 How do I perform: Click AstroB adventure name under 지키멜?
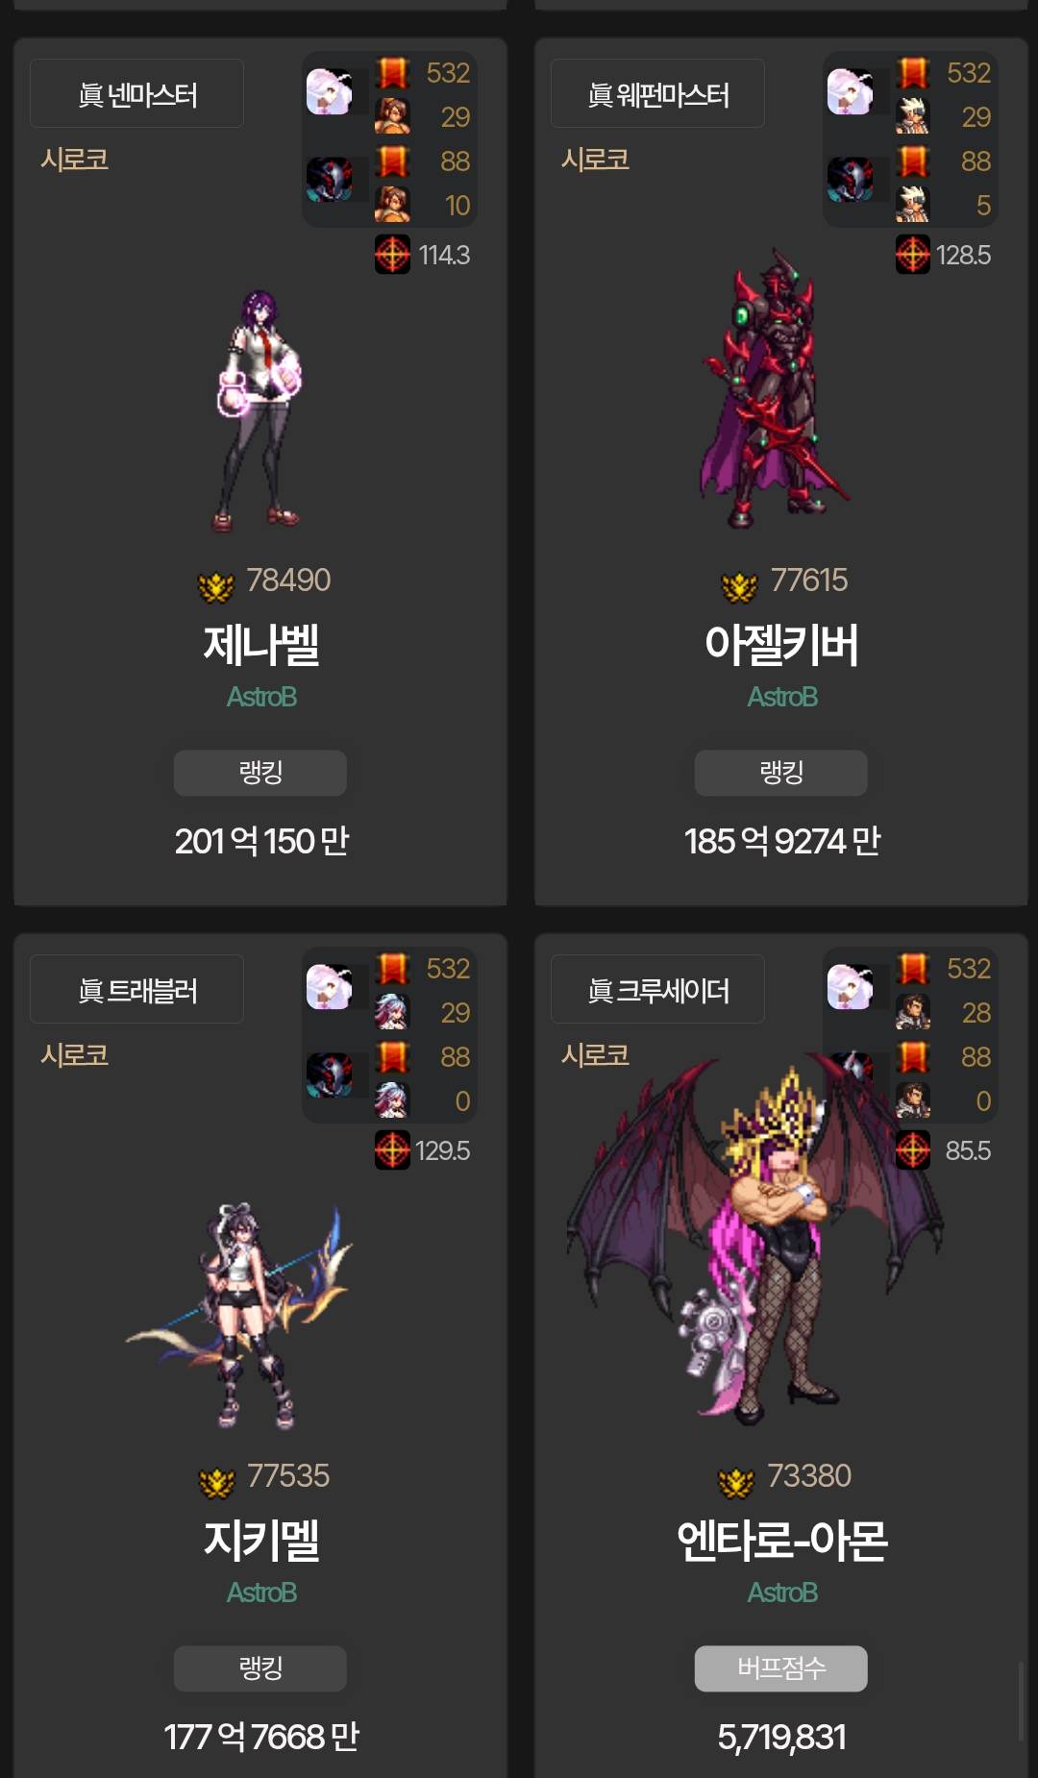pos(261,1593)
